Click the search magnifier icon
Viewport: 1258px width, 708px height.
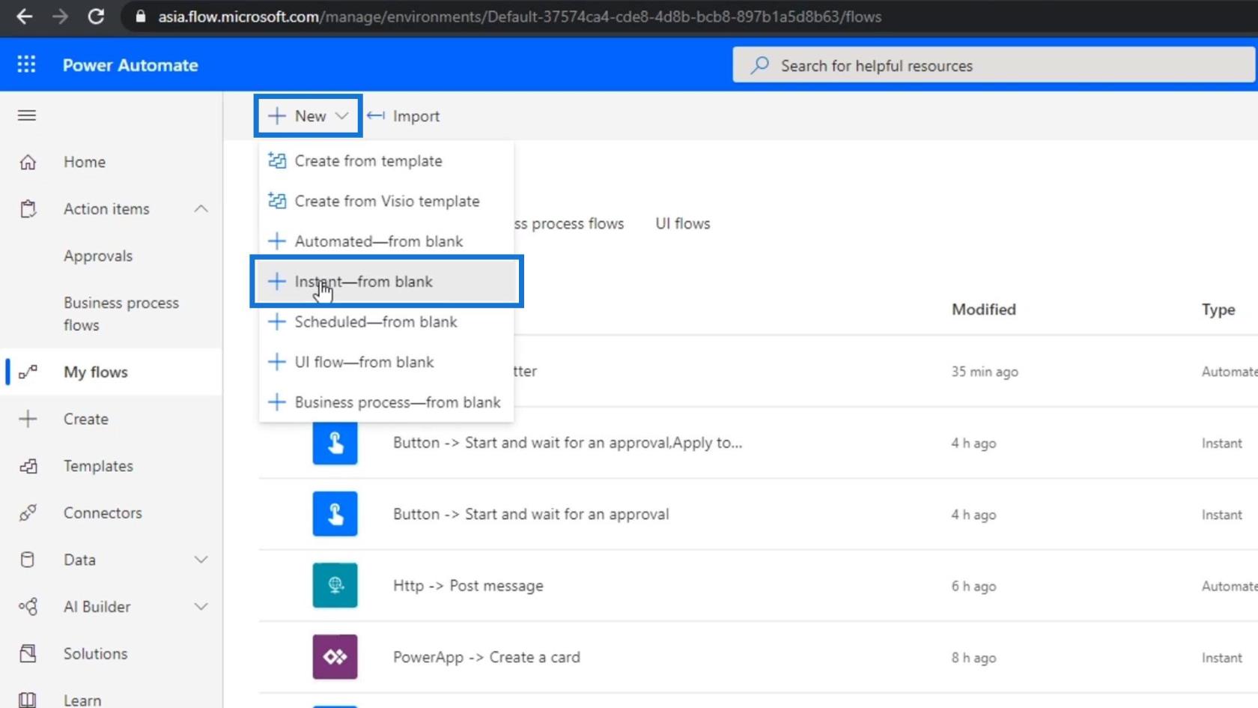[759, 65]
